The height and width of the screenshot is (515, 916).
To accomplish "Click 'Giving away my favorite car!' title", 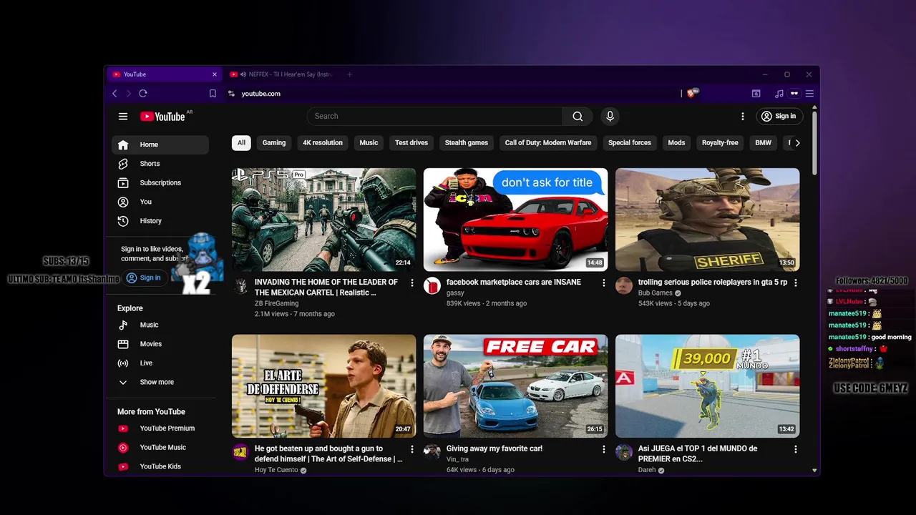I will [494, 449].
